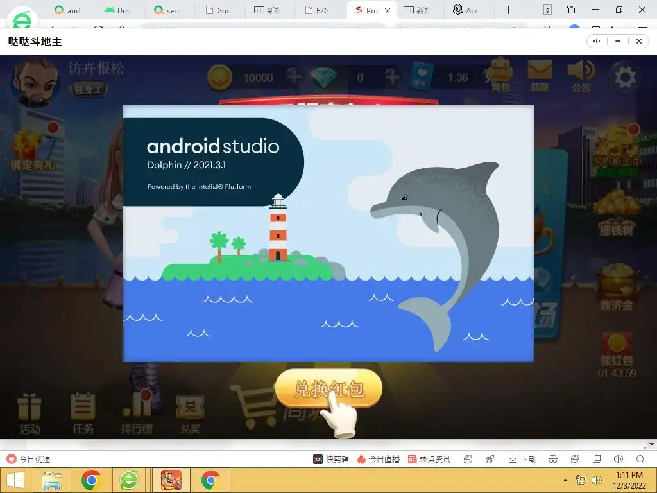The image size is (657, 493).
Task: Close the active 'Pro' tab
Action: click(x=388, y=11)
